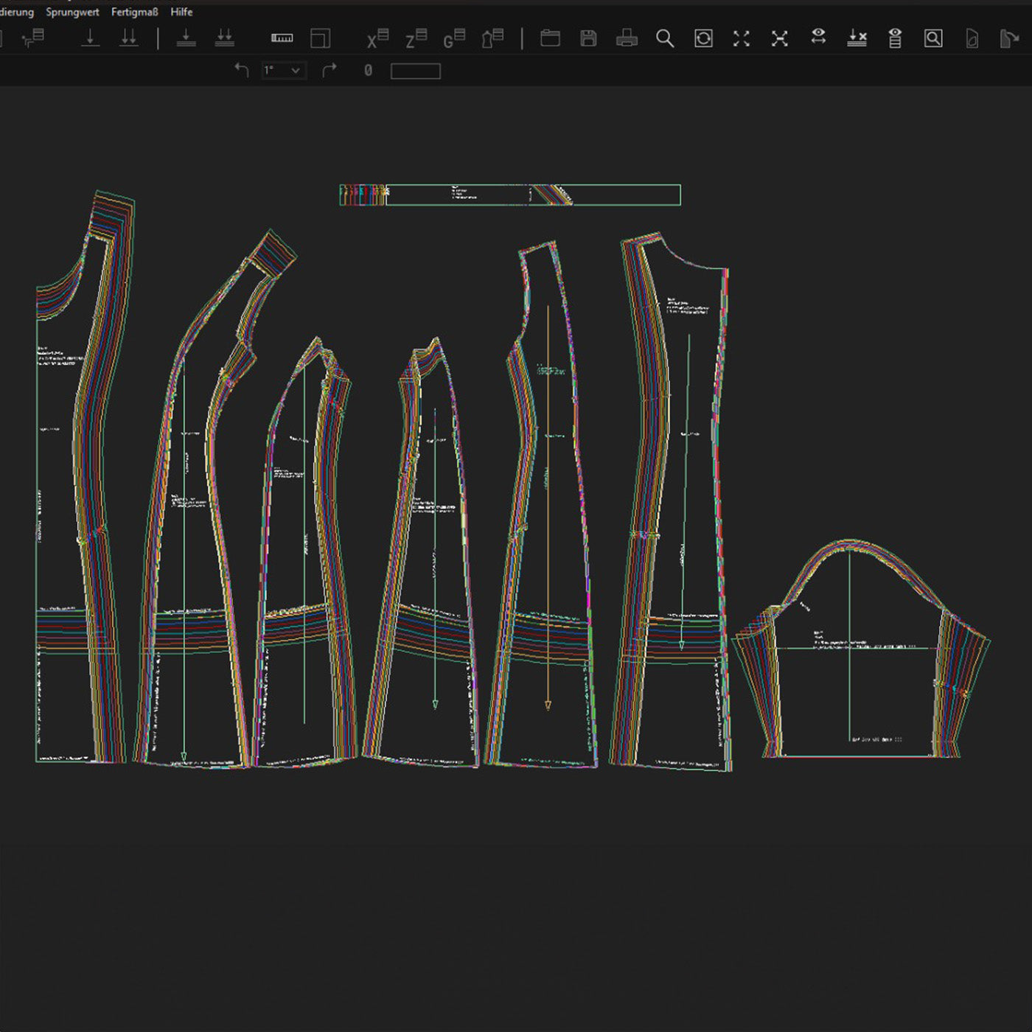
Task: Click the rotate left arrow
Action: coord(241,70)
